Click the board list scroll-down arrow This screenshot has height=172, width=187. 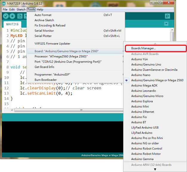click(155, 169)
